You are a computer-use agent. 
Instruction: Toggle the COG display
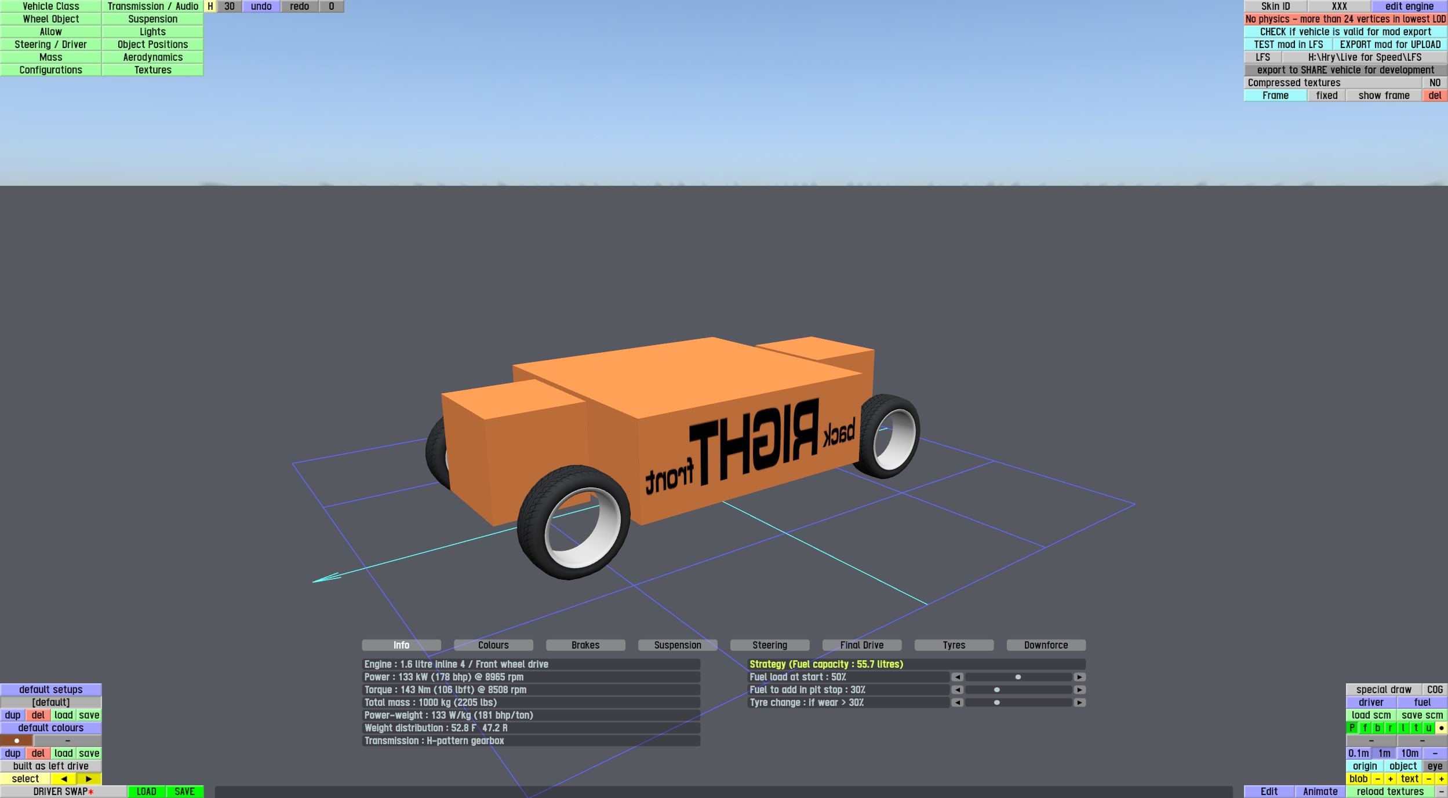coord(1435,690)
